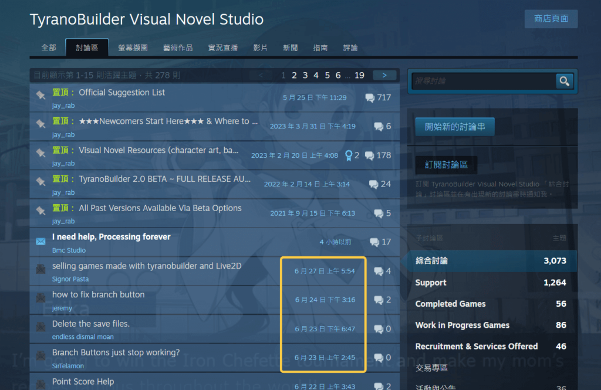Viewport: 601px width, 390px height.
Task: Open the 商店頁面 button
Action: 551,19
